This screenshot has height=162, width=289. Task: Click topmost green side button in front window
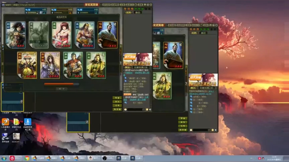pos(117,98)
